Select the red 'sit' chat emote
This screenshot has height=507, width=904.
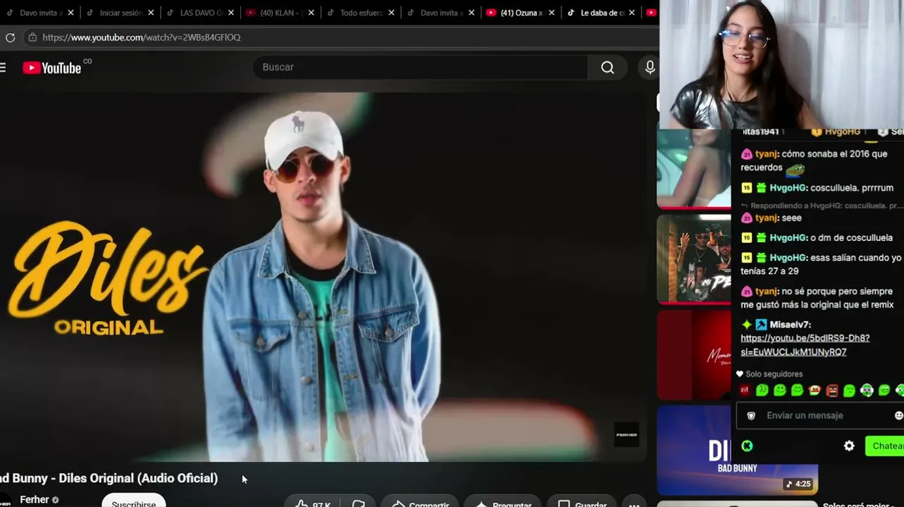click(x=745, y=390)
